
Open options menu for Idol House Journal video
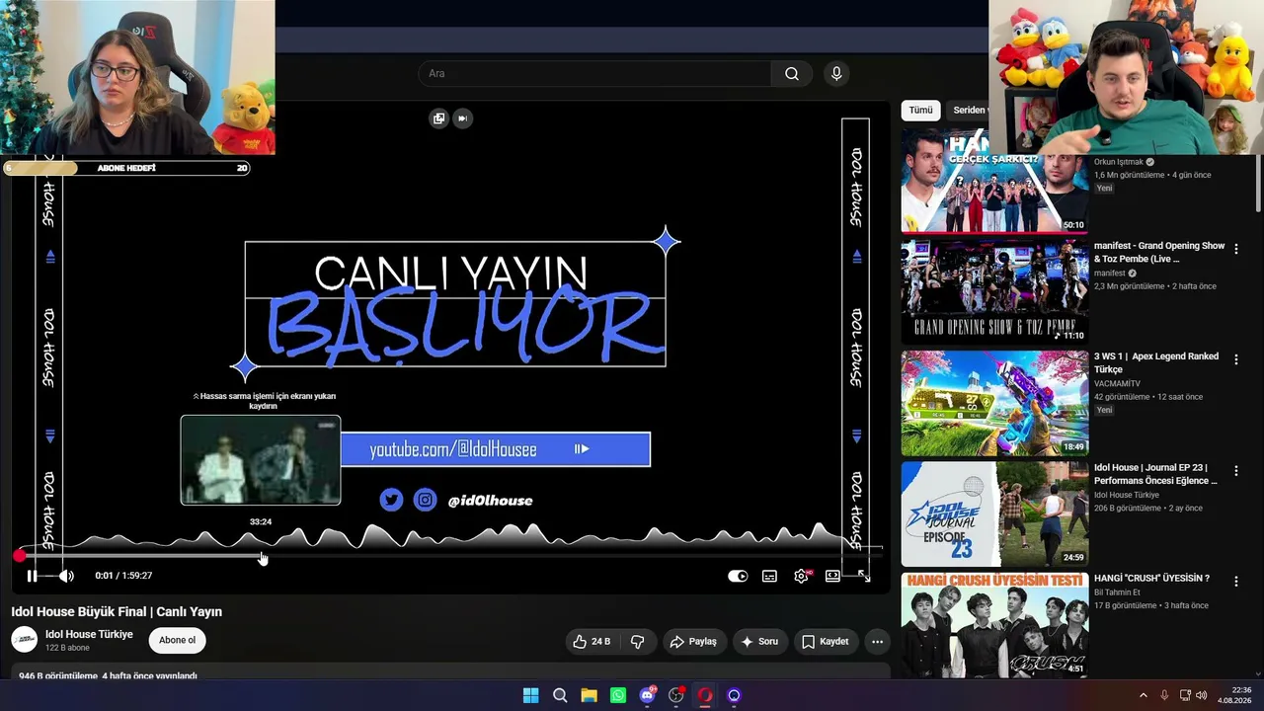1235,471
